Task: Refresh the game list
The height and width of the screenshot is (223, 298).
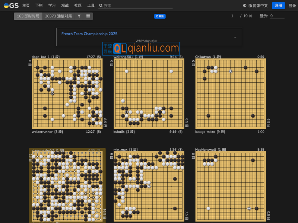Action: coord(160,16)
